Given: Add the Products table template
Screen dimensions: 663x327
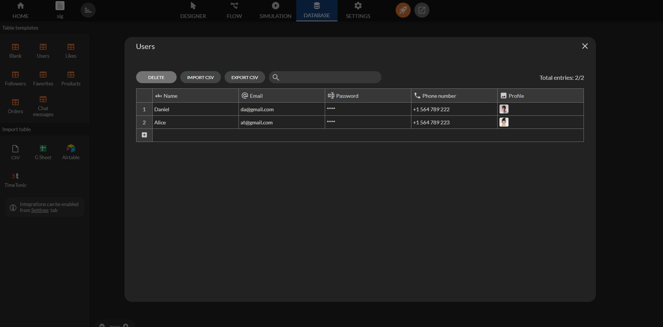Looking at the screenshot, I should tap(71, 79).
